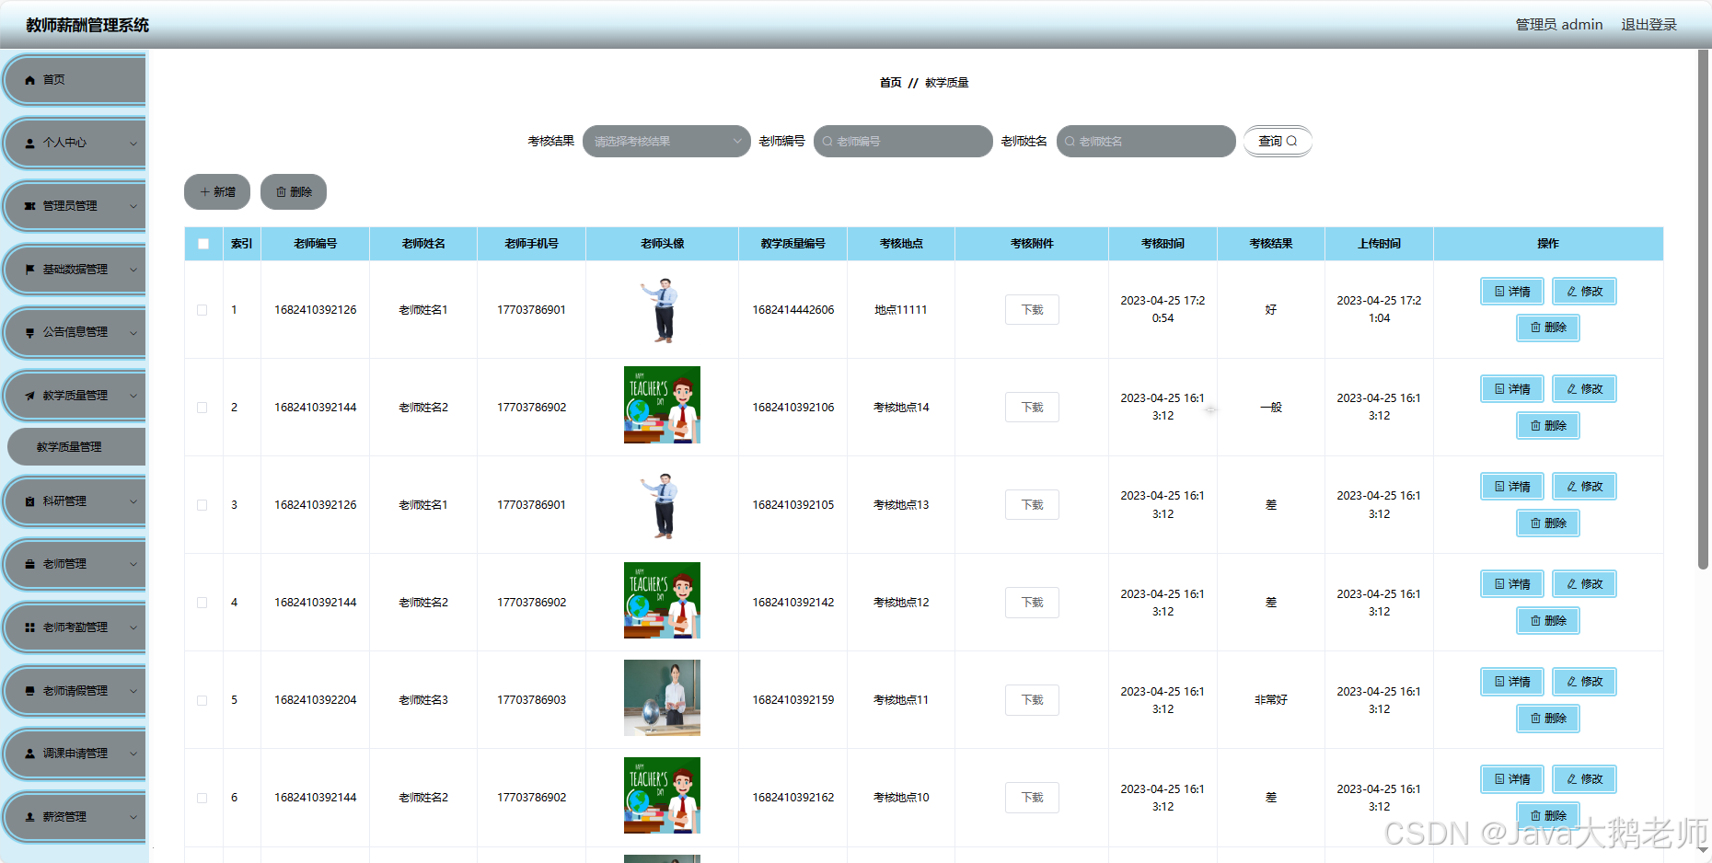Click the trash icon of row 1 删除
Screen dimensions: 1712x863
(1535, 328)
